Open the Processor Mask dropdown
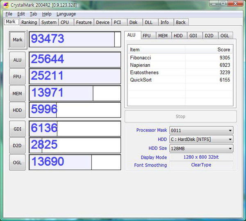The width and height of the screenshot is (246, 221). [x=201, y=130]
